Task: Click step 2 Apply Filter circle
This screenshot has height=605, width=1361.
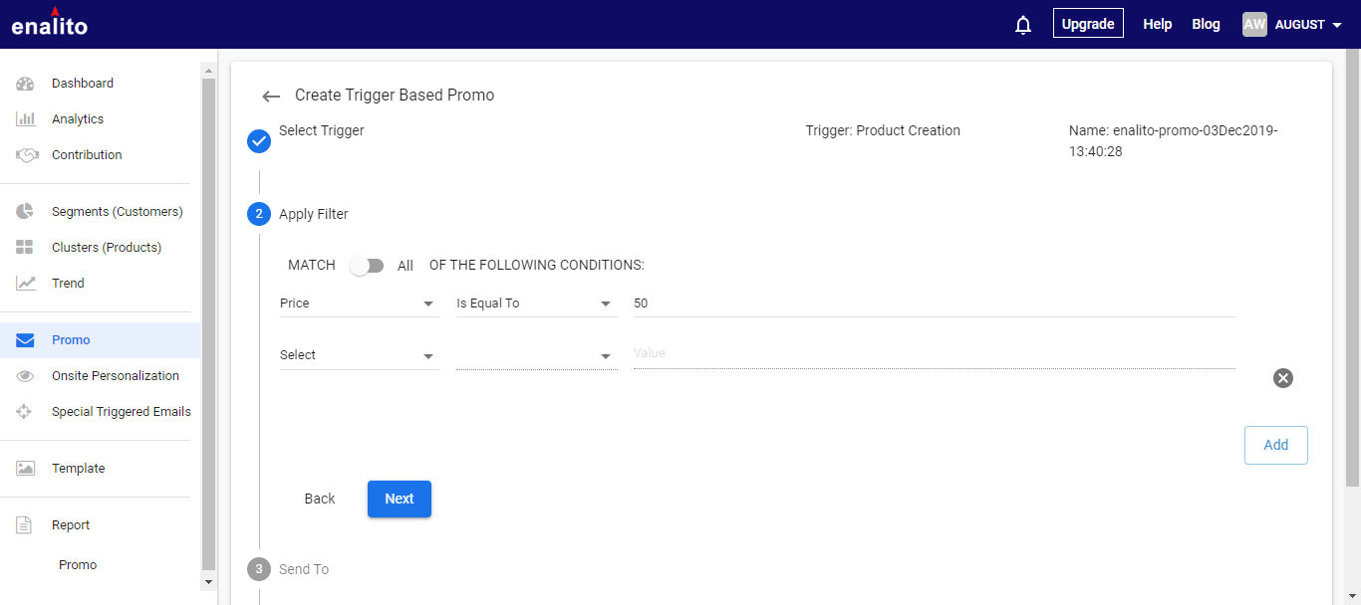Action: pyautogui.click(x=259, y=214)
